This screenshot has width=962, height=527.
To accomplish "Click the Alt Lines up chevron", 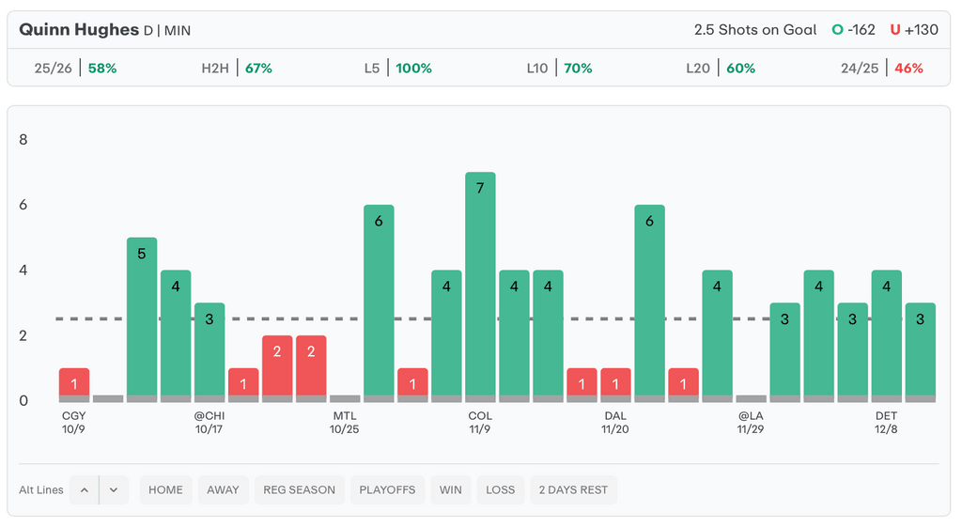I will 84,489.
